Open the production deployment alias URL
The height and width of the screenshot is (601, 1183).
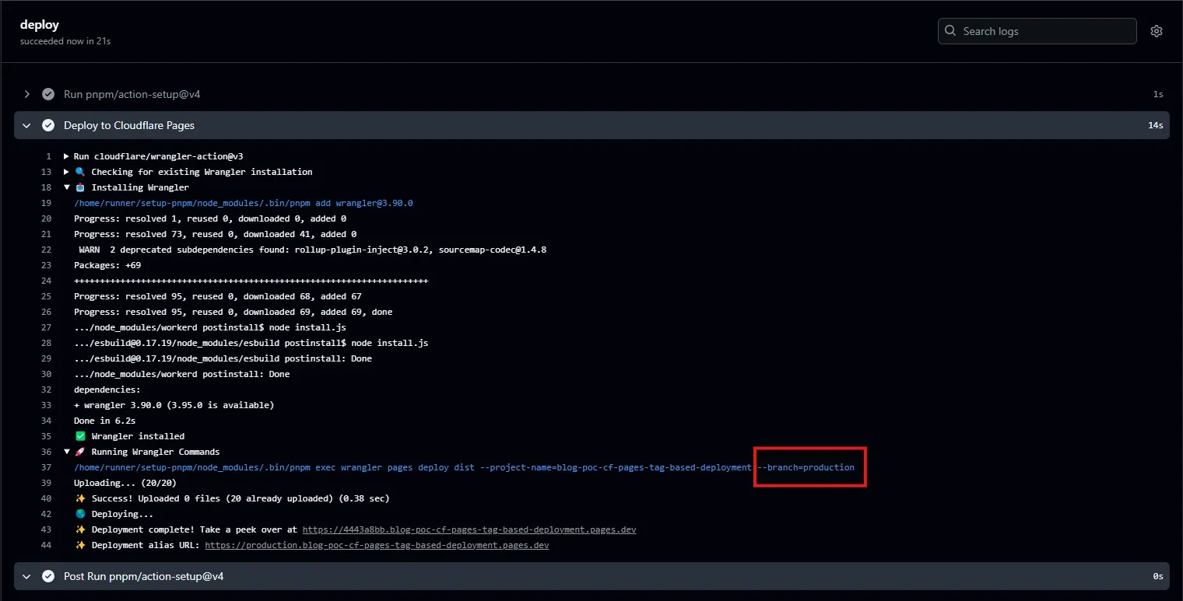(377, 544)
